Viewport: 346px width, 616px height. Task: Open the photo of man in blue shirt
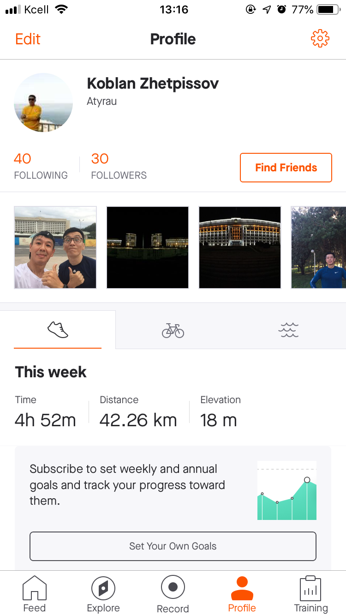point(318,248)
